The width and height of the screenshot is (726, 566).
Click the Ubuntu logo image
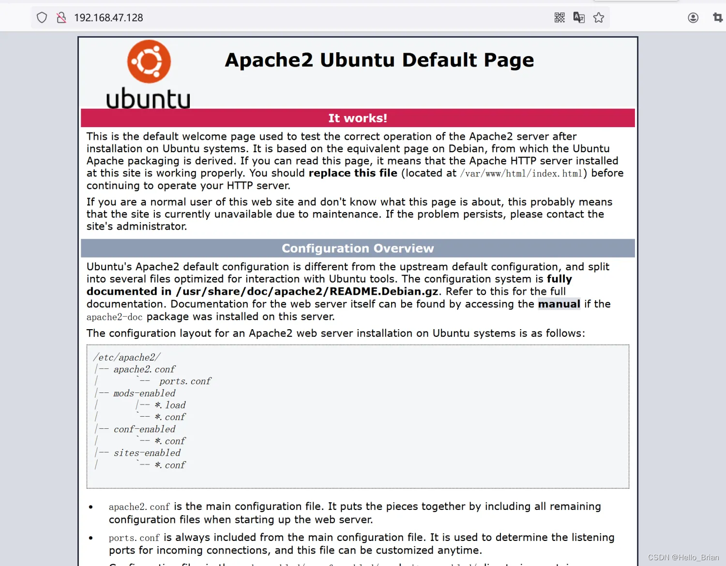[x=148, y=74]
